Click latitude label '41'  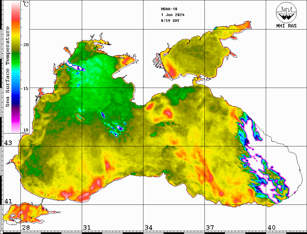[8, 201]
